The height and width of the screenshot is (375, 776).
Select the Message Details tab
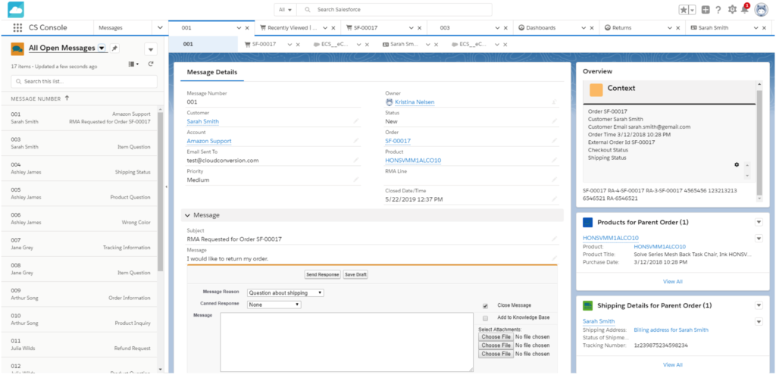tap(212, 72)
